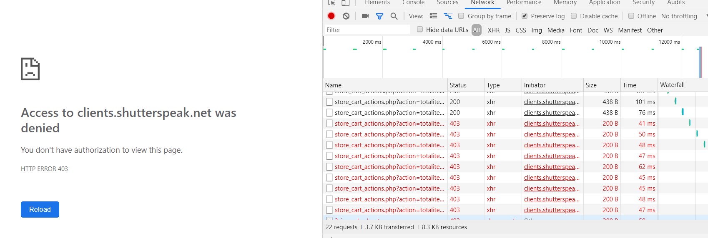
Task: Click the inspect element cursor icon
Action: tap(331, 2)
